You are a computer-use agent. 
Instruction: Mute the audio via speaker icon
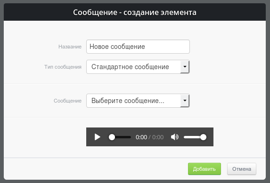[x=175, y=137]
